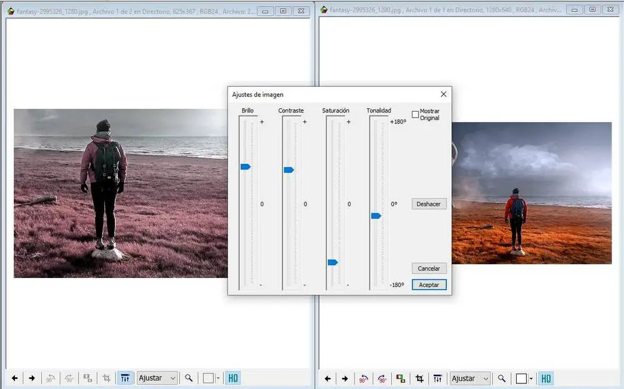Rotate 90° counterclockwise in right window
Screen dimensions: 624x389
point(363,378)
